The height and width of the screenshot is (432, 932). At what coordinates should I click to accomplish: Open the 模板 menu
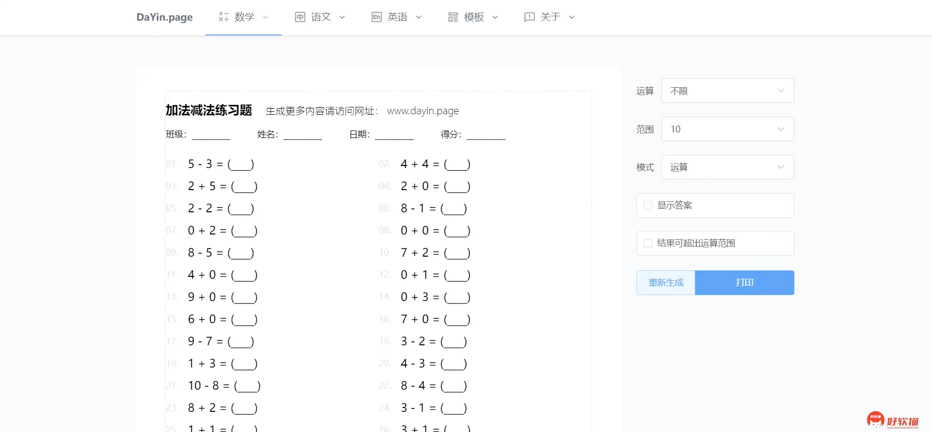[x=473, y=17]
